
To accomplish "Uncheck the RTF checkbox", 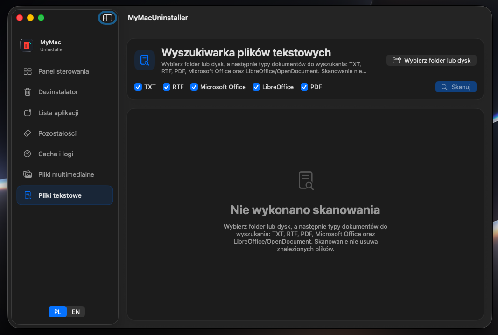I will (167, 87).
